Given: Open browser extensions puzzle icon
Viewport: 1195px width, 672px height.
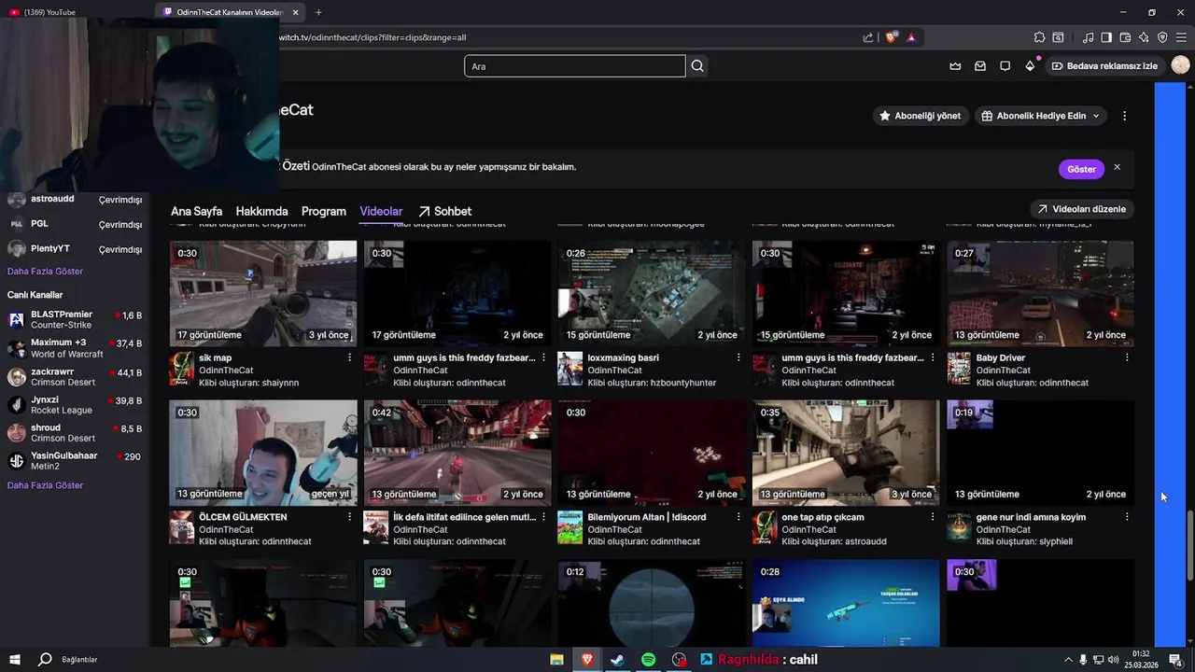Looking at the screenshot, I should click(x=1039, y=37).
